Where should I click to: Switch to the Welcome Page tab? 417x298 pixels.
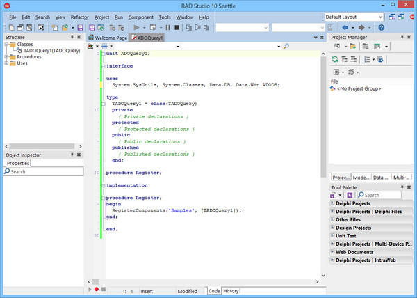111,38
